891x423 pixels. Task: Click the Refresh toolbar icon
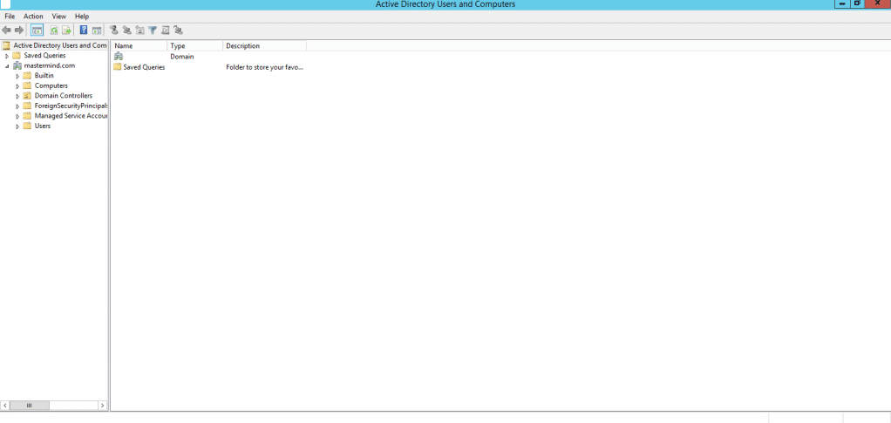[x=54, y=30]
